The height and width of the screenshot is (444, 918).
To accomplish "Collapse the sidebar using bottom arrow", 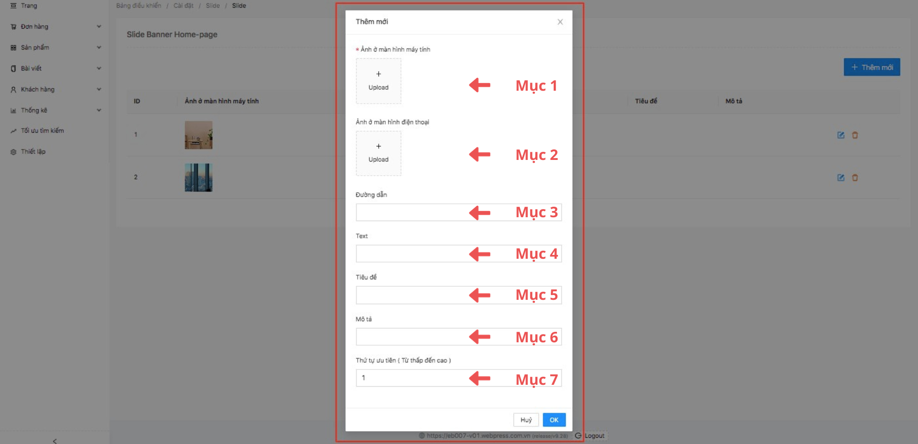I will pyautogui.click(x=55, y=441).
